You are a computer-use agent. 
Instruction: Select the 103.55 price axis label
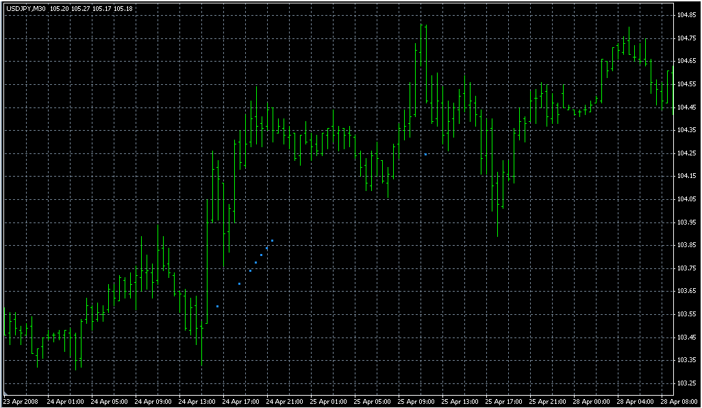click(x=687, y=314)
